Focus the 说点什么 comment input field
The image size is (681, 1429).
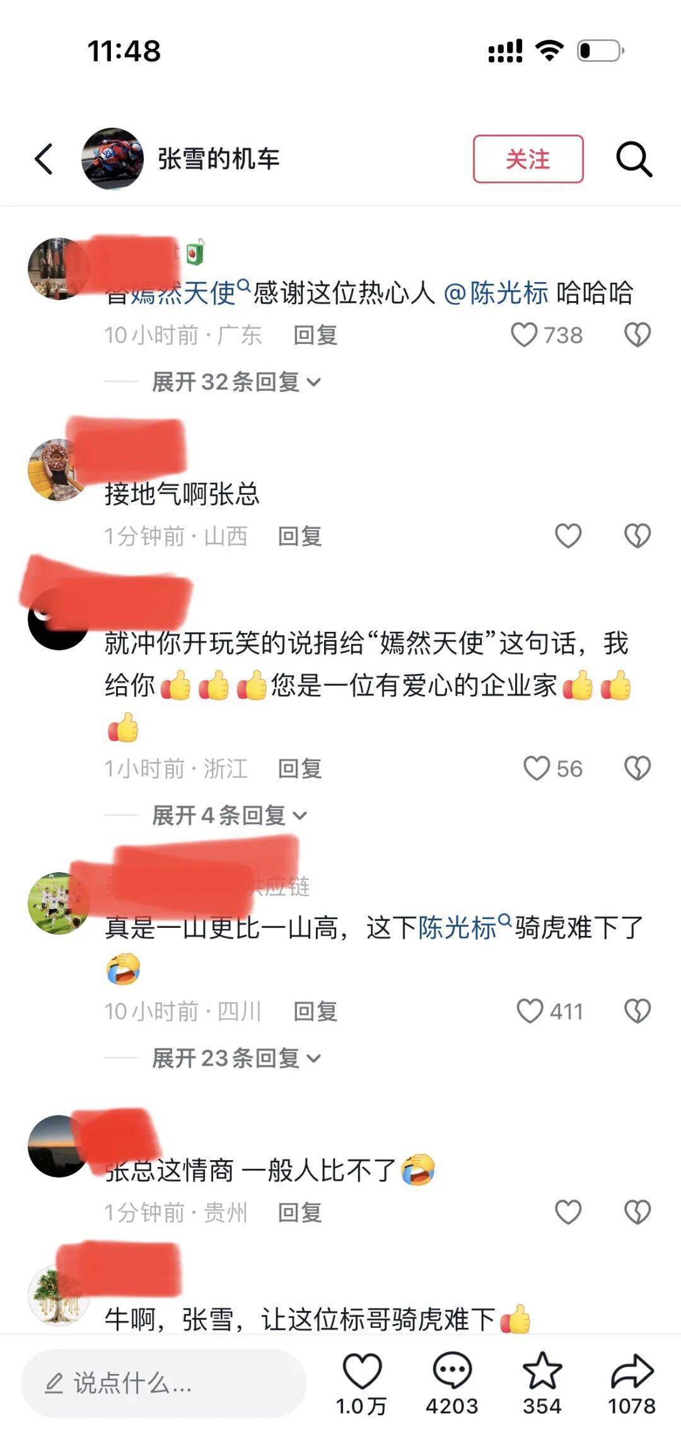164,1384
